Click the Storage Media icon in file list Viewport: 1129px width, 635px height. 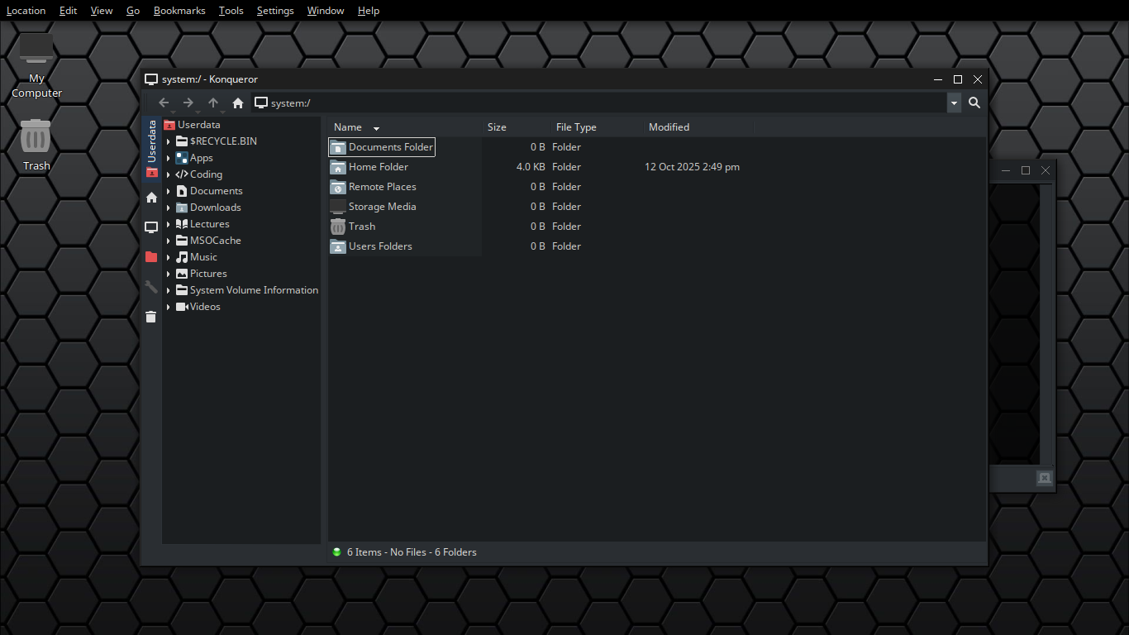pyautogui.click(x=338, y=207)
